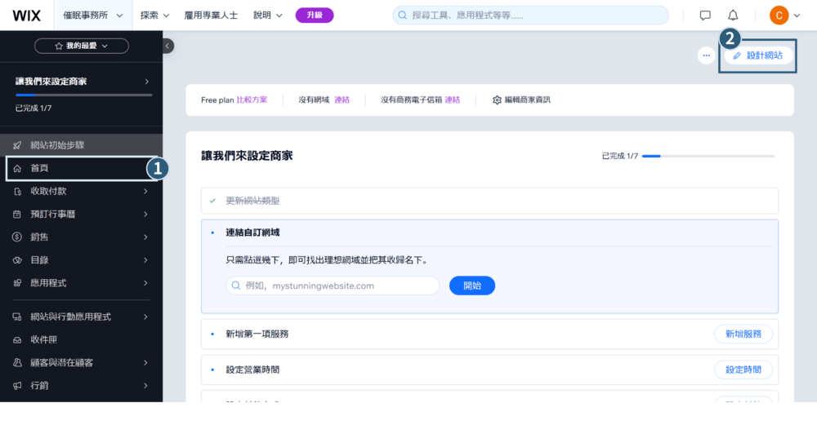The height and width of the screenshot is (425, 817).
Task: Click the 設定營業時間 step row
Action: pyautogui.click(x=489, y=370)
